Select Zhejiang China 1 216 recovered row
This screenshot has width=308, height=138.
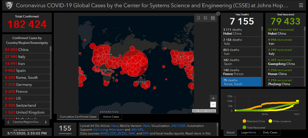[285, 82]
